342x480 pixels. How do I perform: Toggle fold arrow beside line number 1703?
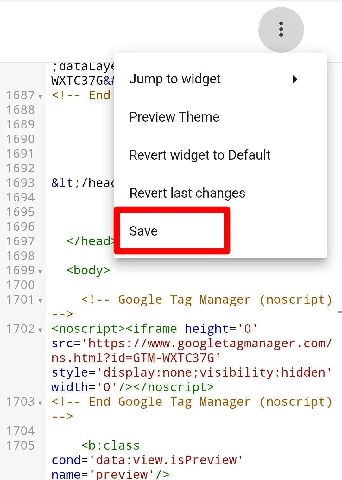(40, 403)
